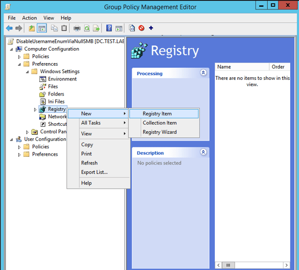Click the Control Panel folder icon
The image size is (299, 270).
pos(34,132)
